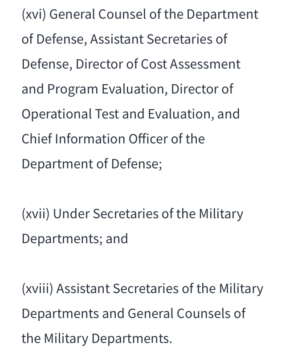The image size is (285, 359).
Task: Click "the Military Departments." final line
Action: click(97, 339)
